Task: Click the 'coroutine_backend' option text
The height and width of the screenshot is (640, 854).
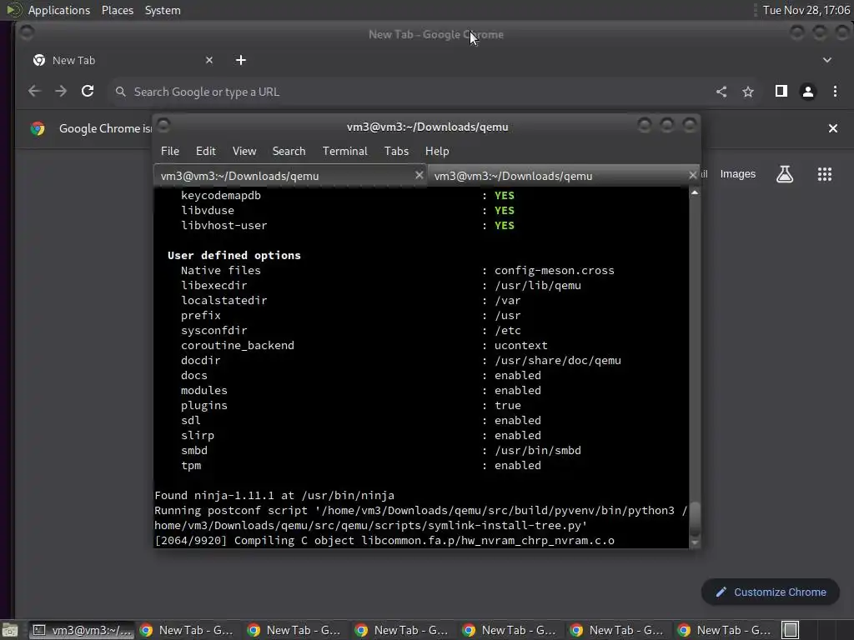Action: [x=238, y=346]
